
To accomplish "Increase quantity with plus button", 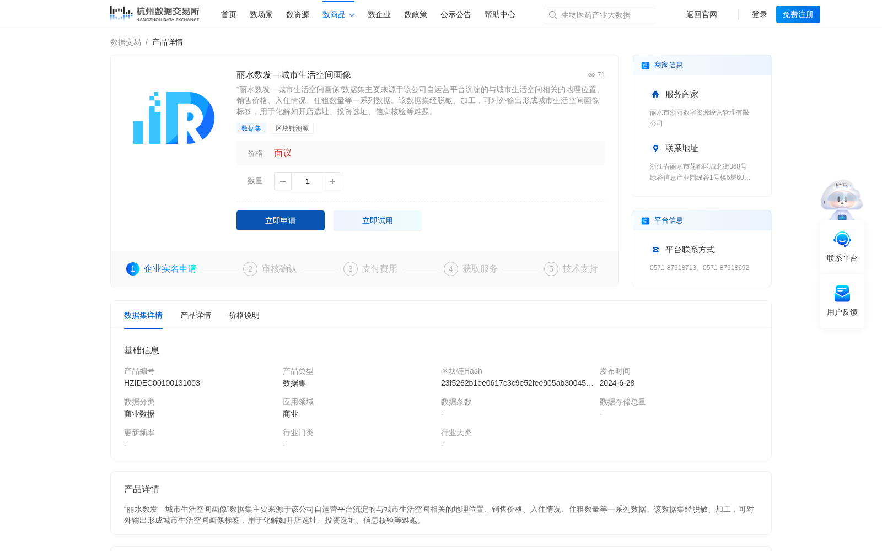I will click(x=332, y=181).
